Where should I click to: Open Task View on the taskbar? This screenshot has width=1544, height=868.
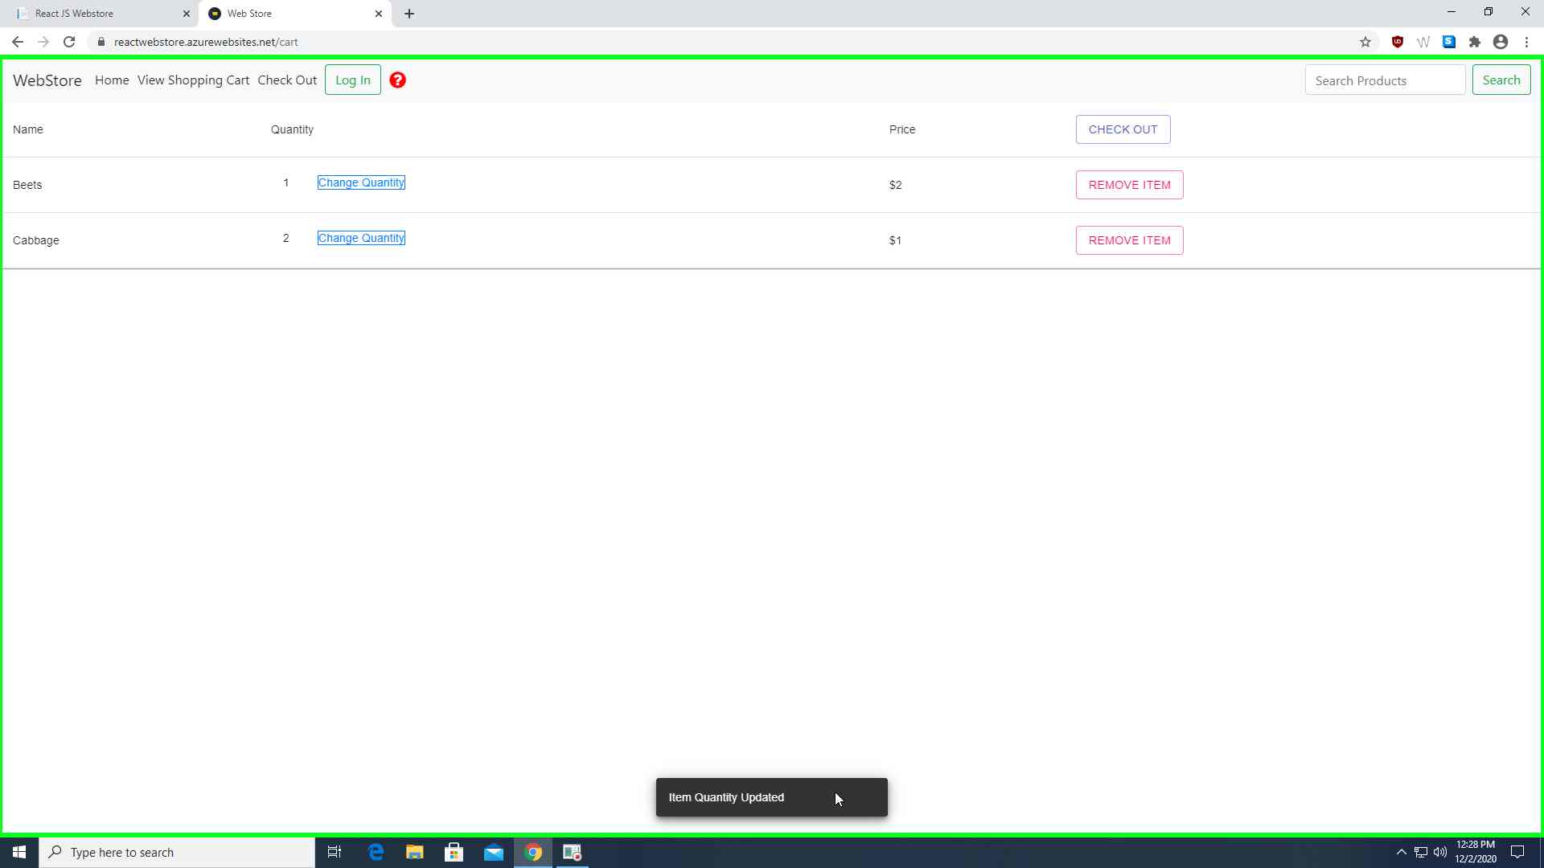[335, 852]
